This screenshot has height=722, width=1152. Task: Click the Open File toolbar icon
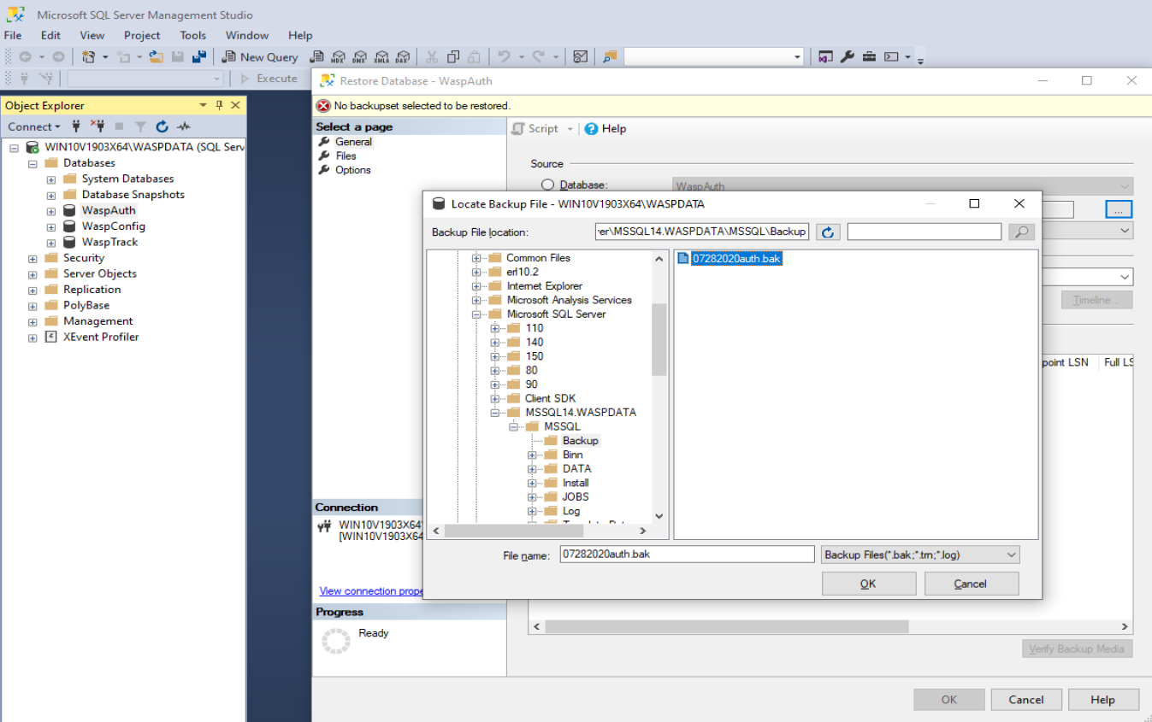pyautogui.click(x=157, y=56)
